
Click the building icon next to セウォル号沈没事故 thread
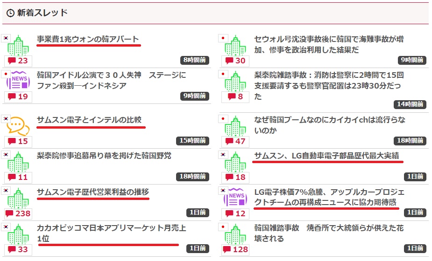click(236, 45)
